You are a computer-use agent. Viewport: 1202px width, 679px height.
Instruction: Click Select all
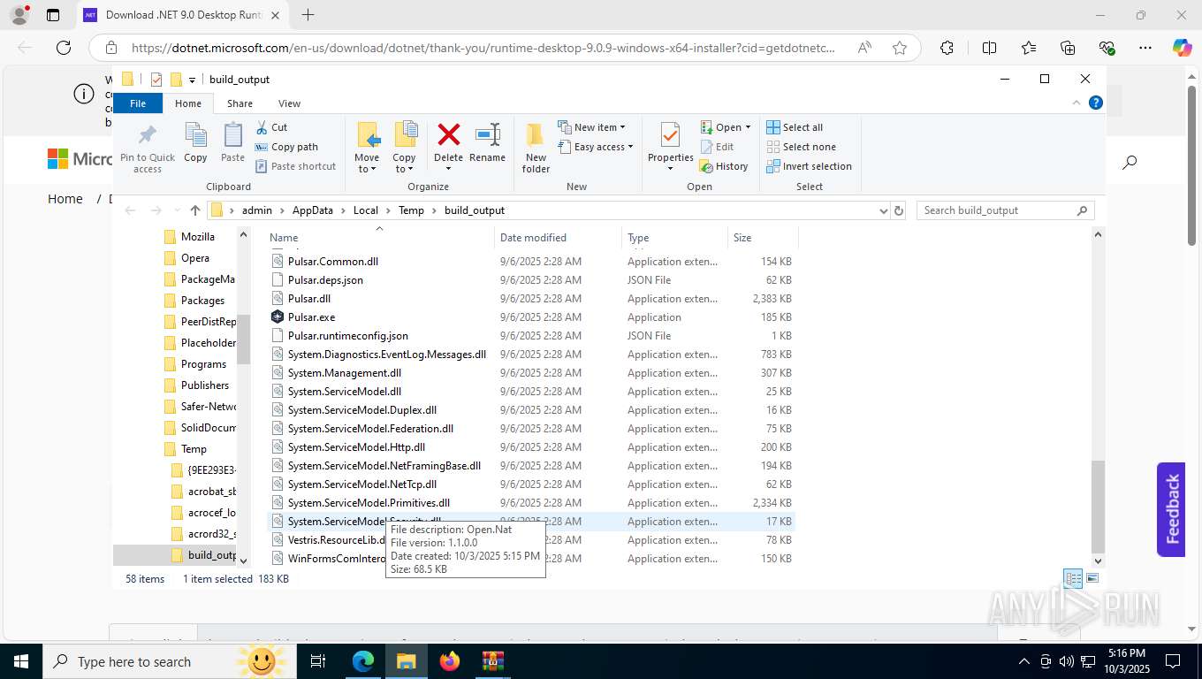(795, 127)
